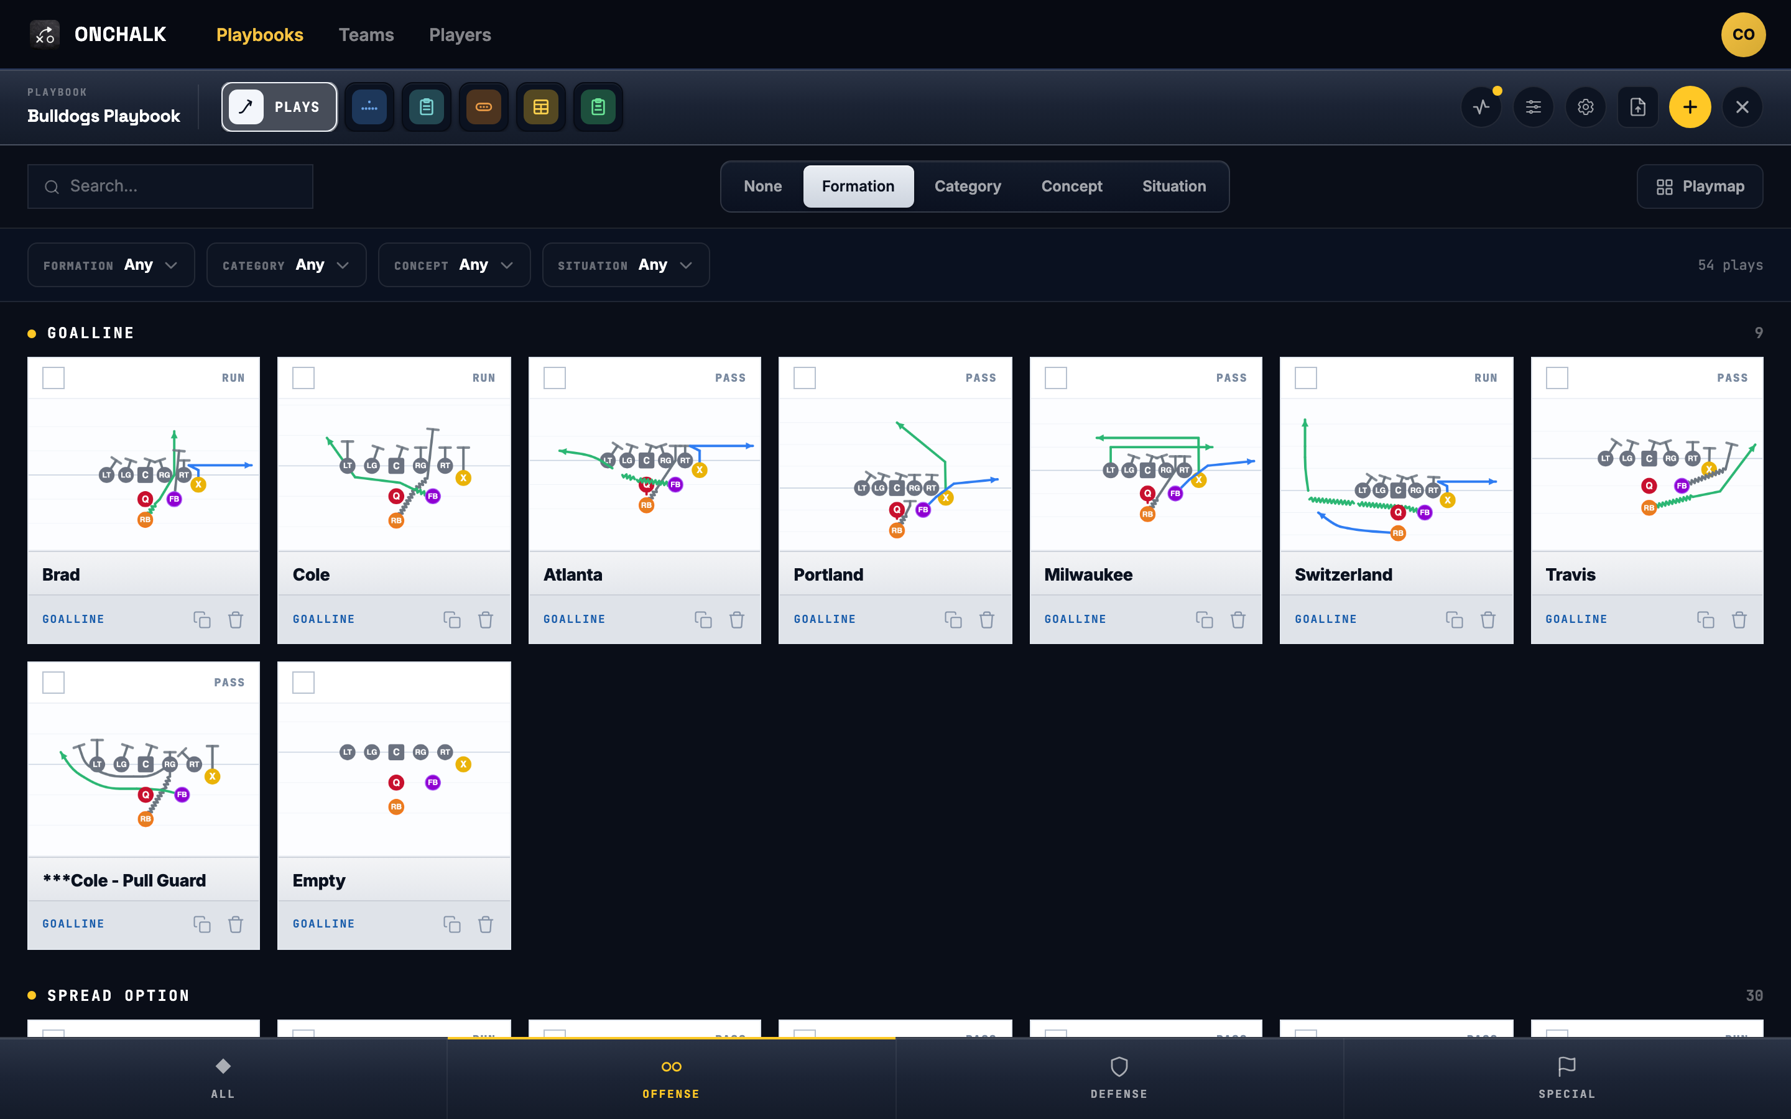Switch to the Teams tab
Viewport: 1791px width, 1119px height.
(x=366, y=35)
